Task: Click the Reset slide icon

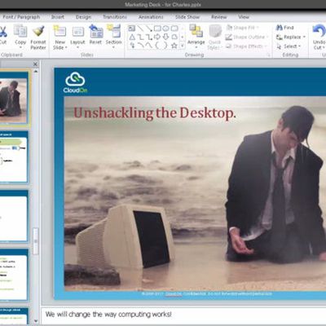Action: [95, 31]
